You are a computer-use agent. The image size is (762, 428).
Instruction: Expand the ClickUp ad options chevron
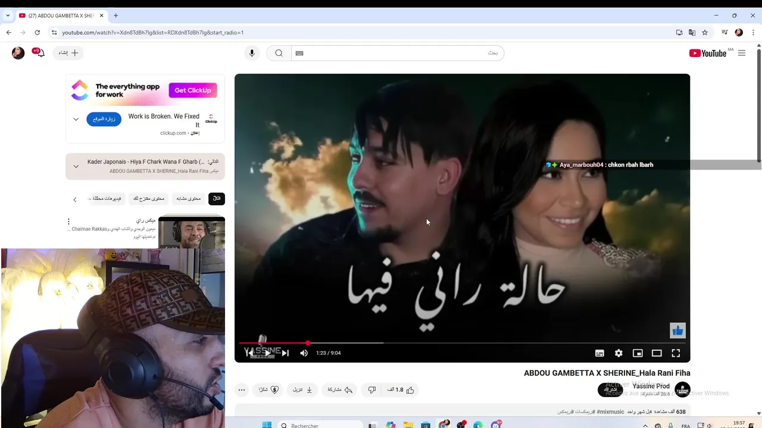tap(76, 119)
